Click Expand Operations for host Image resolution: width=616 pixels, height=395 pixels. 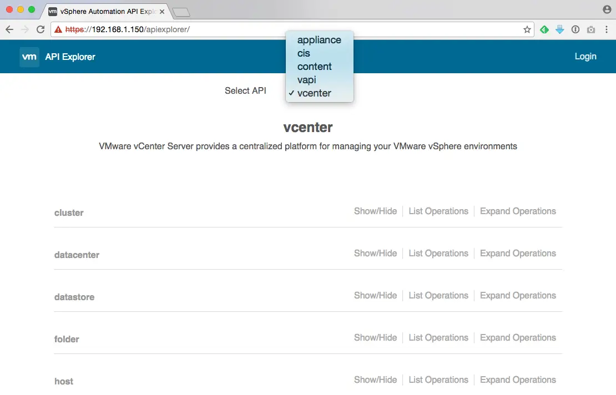(518, 379)
